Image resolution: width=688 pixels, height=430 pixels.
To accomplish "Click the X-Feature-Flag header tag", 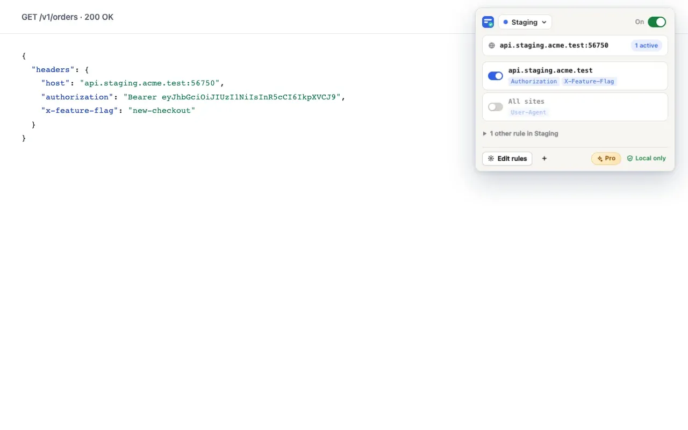I will pos(590,81).
